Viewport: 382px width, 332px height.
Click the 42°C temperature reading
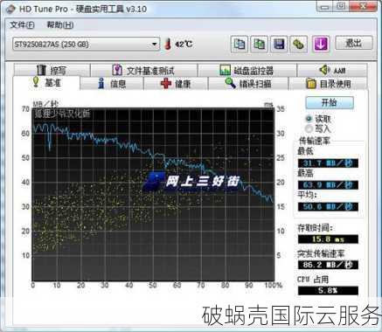pyautogui.click(x=184, y=45)
